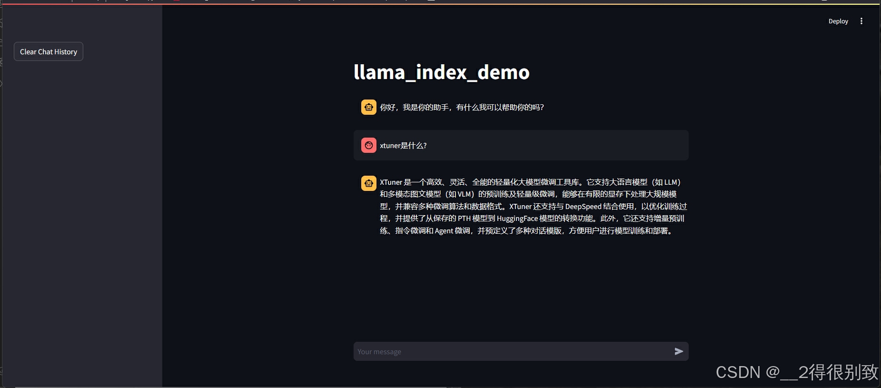Open the Deploy option
The image size is (881, 388).
(x=838, y=21)
